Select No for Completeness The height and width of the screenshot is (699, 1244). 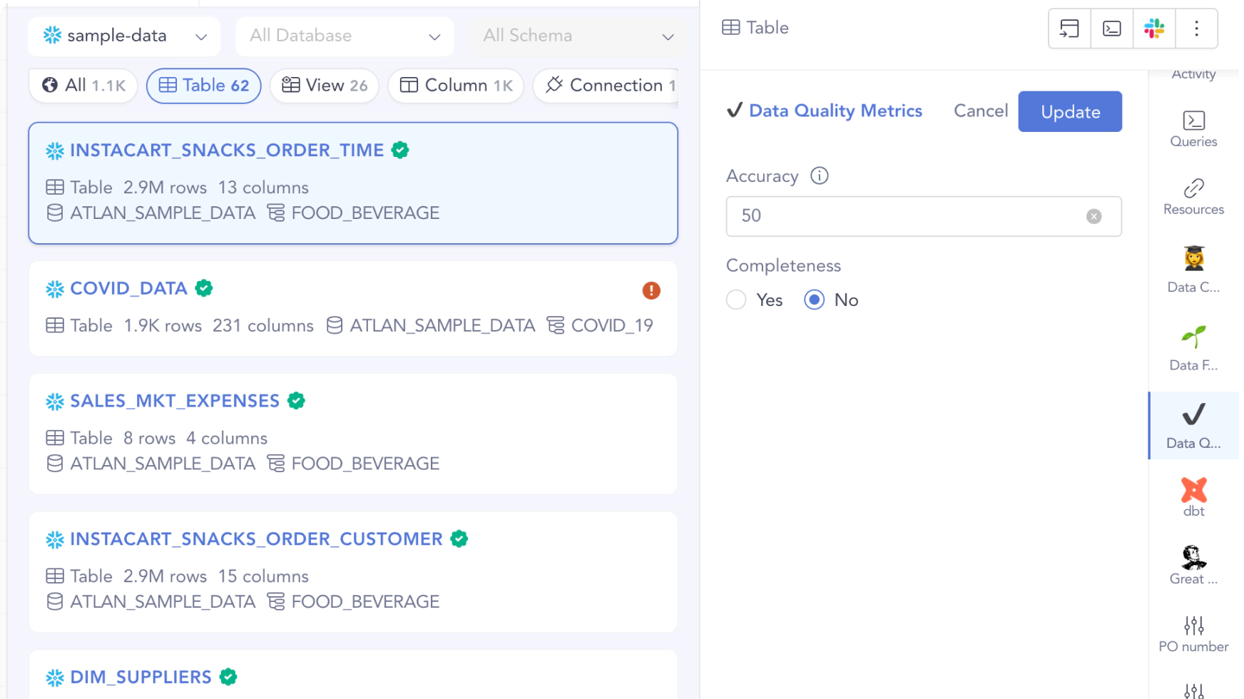click(815, 300)
